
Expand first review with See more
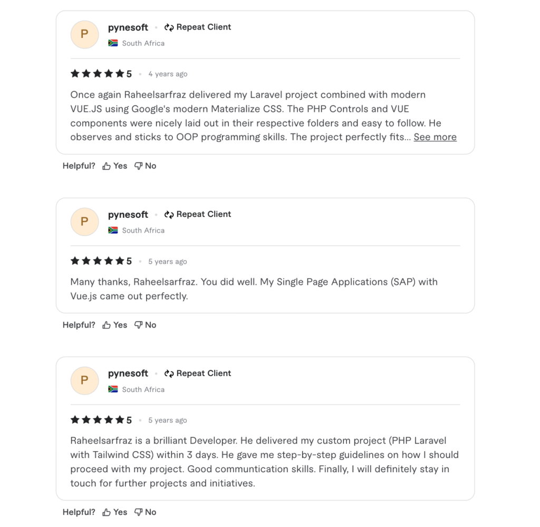(x=435, y=137)
